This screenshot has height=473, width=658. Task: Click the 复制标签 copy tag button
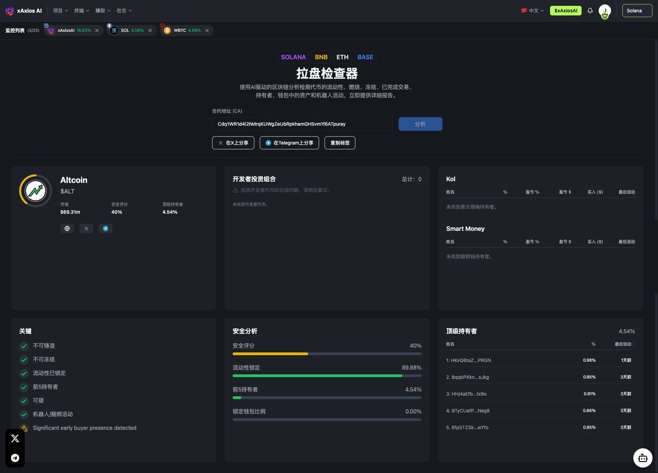pyautogui.click(x=340, y=143)
